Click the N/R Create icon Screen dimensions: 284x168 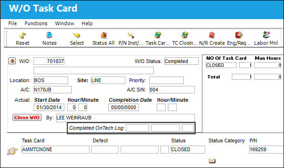pos(212,35)
